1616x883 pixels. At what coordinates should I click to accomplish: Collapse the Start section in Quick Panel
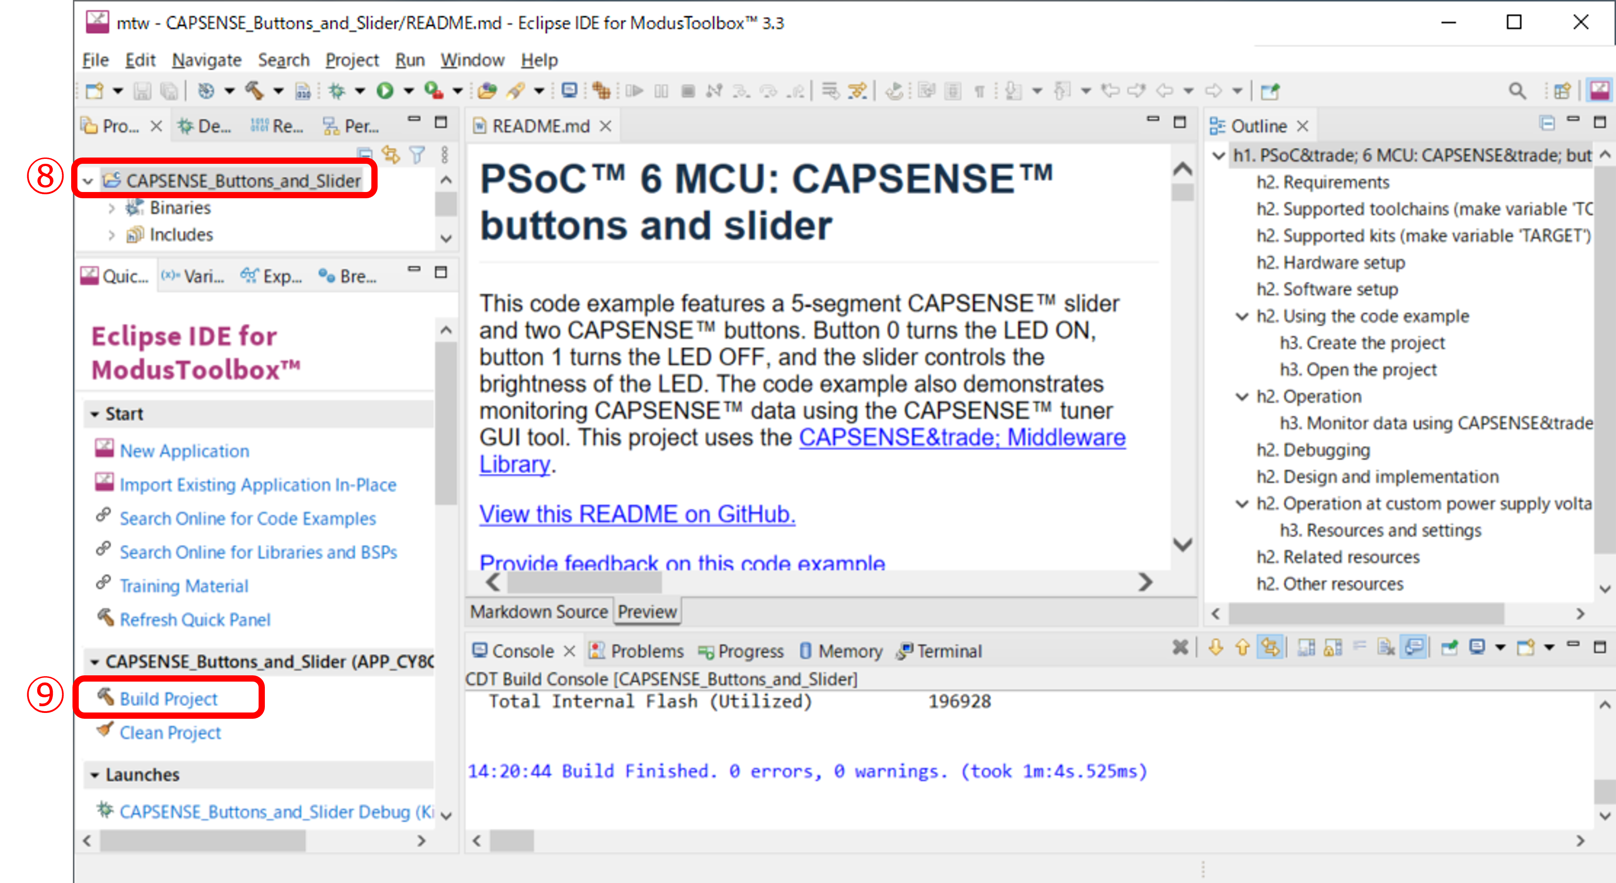tap(95, 414)
